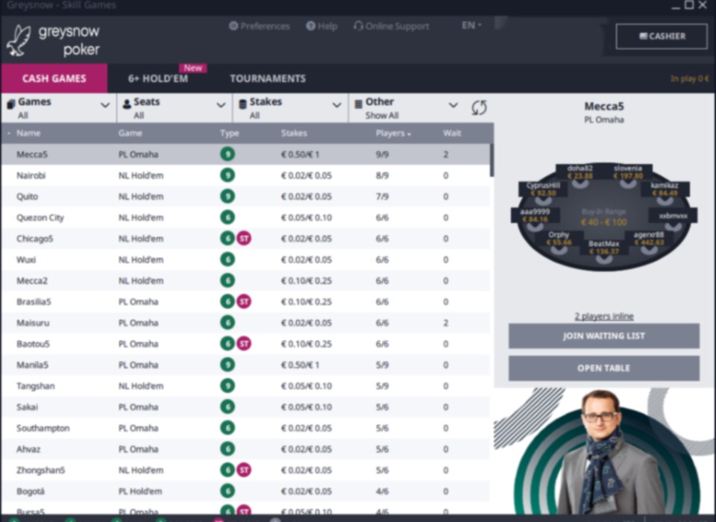716x522 pixels.
Task: Open the Mecca5 table
Action: pyautogui.click(x=603, y=368)
